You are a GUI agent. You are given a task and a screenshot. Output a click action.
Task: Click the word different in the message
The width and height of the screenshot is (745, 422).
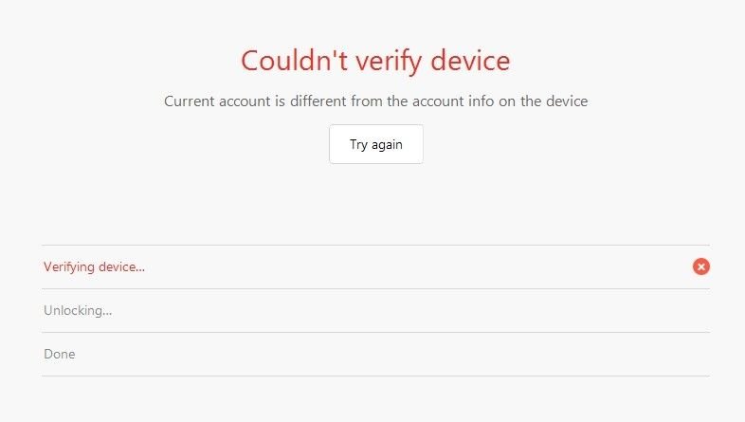pyautogui.click(x=318, y=101)
